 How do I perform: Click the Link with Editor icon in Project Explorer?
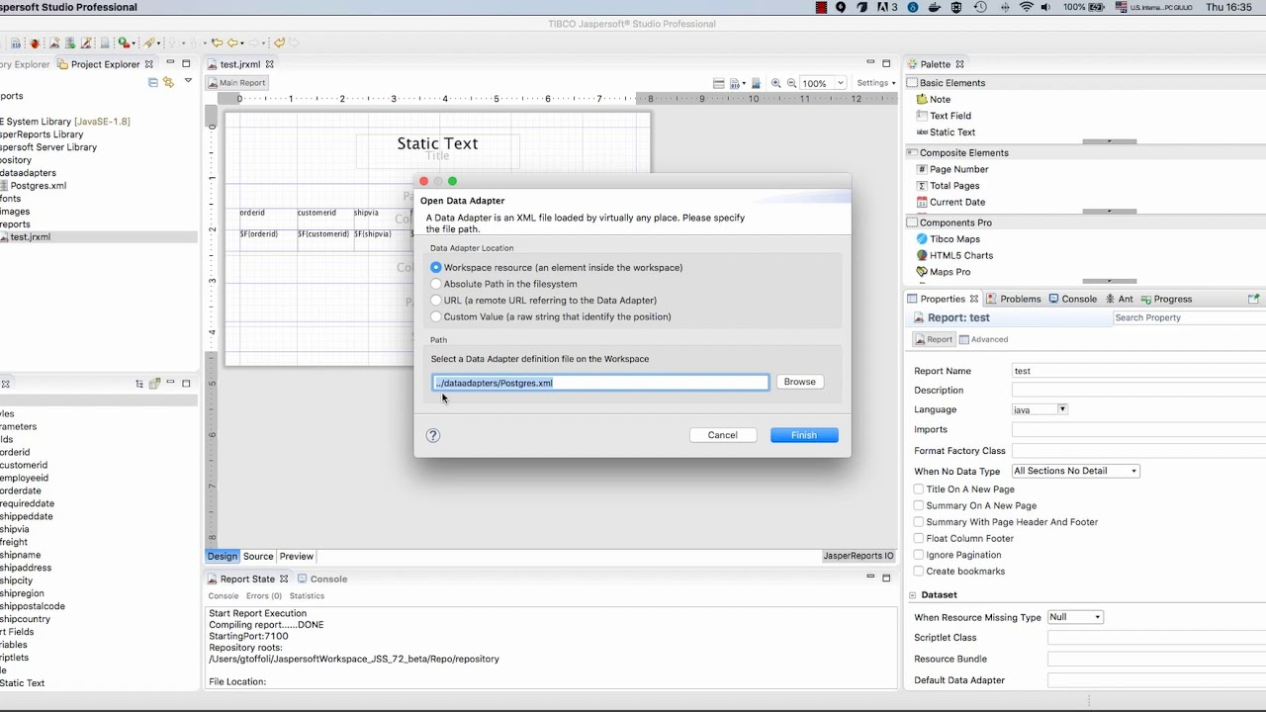tap(168, 82)
